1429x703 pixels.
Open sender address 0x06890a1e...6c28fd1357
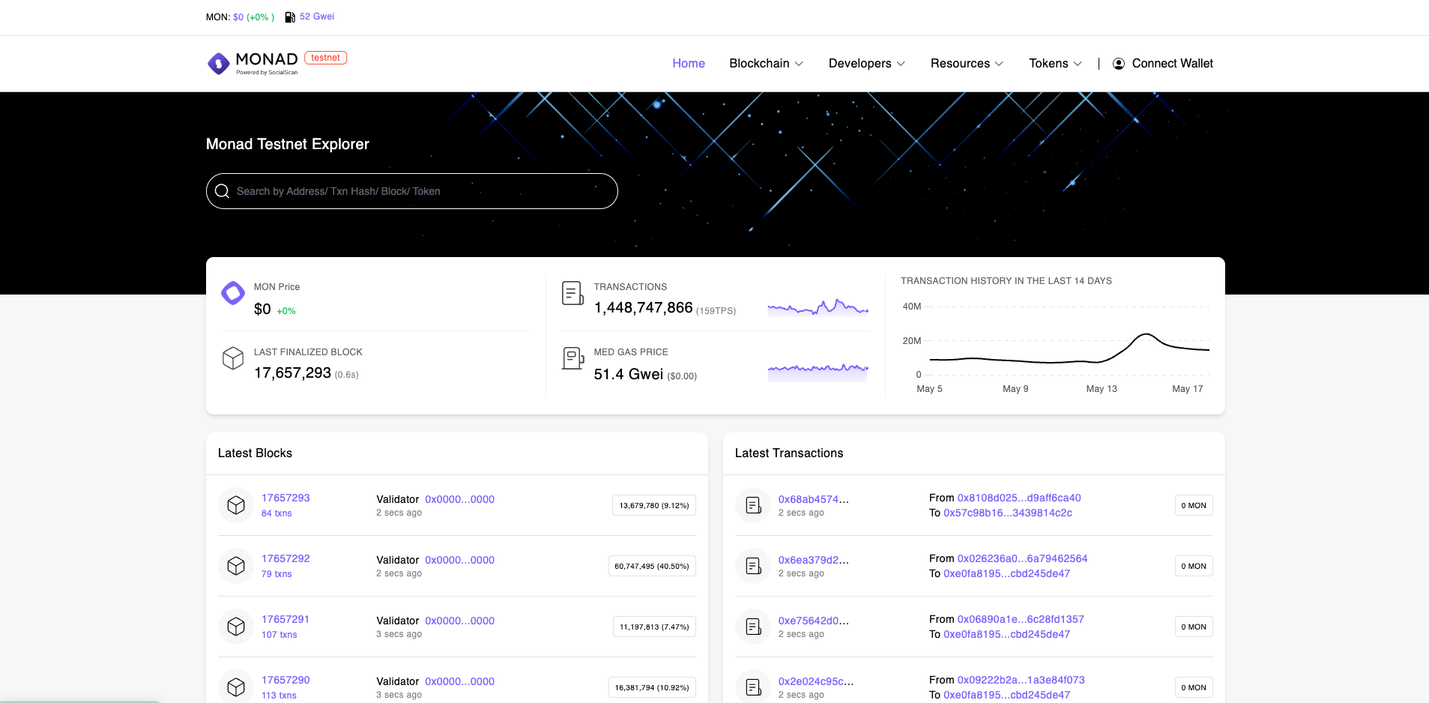click(1021, 619)
